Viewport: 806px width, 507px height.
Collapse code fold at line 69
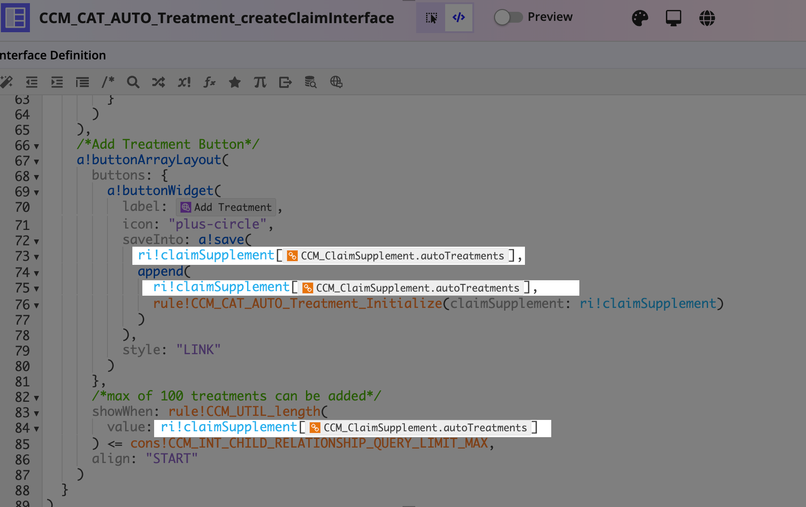pos(36,193)
